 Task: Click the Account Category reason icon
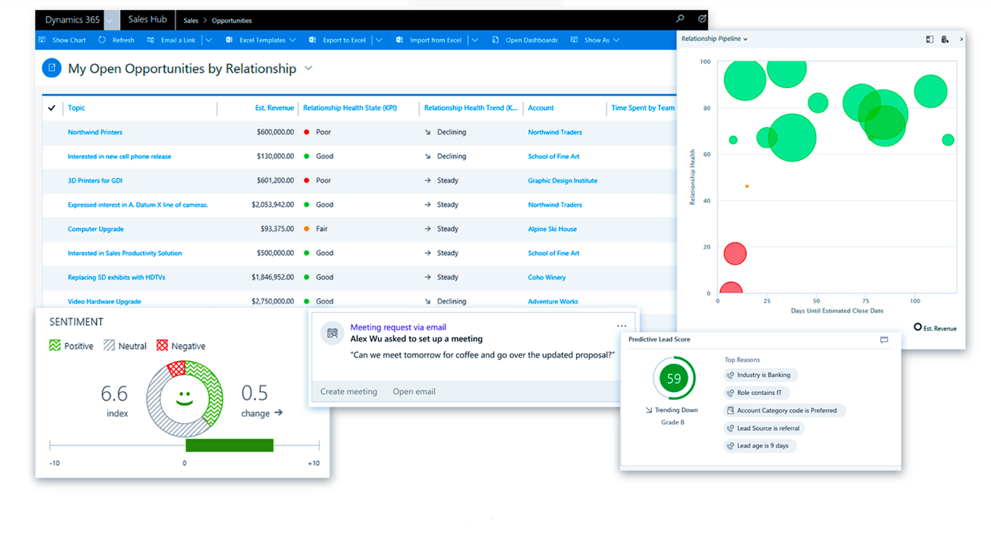point(730,410)
